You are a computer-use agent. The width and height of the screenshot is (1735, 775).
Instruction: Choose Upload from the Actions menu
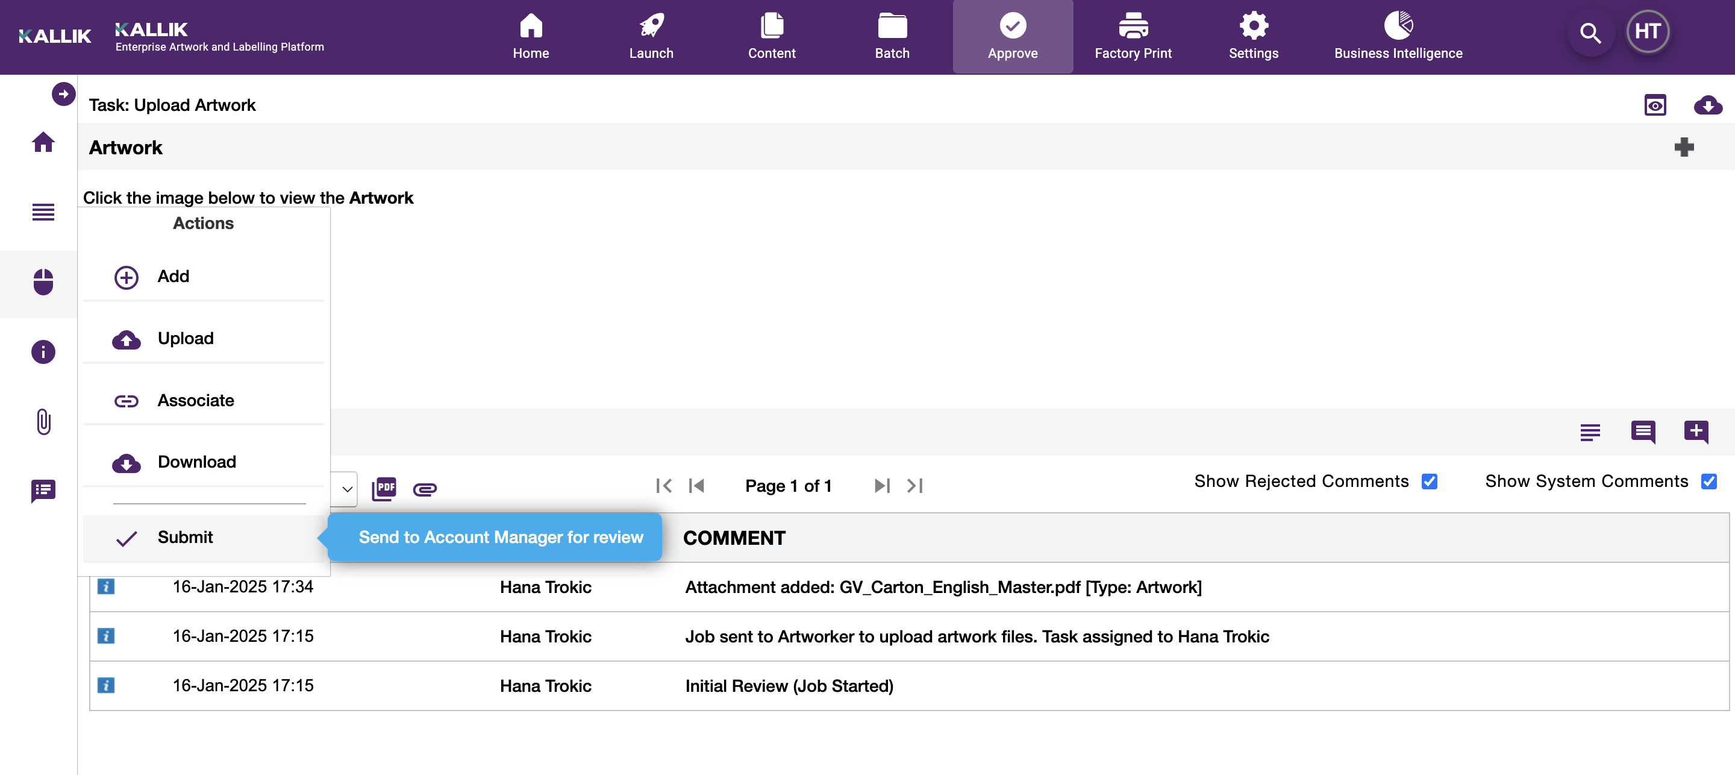point(185,338)
